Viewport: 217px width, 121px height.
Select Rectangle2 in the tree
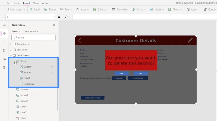coord(29,84)
